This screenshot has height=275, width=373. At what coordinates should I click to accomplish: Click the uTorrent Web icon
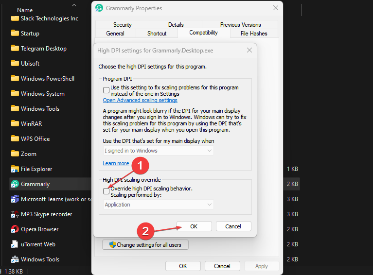coord(15,244)
